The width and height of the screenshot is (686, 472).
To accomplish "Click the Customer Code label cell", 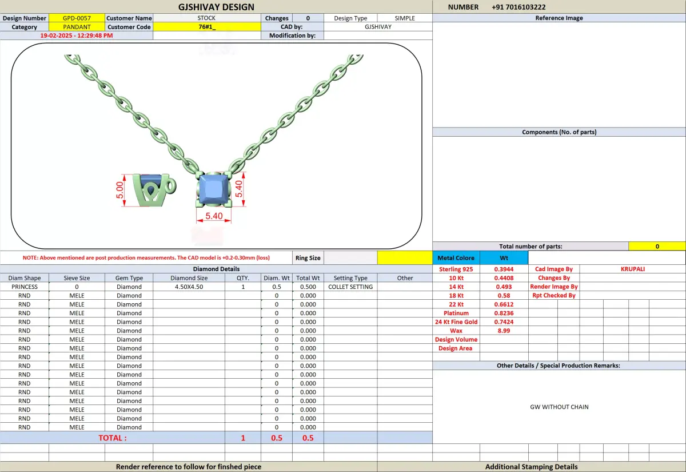I will 129,27.
